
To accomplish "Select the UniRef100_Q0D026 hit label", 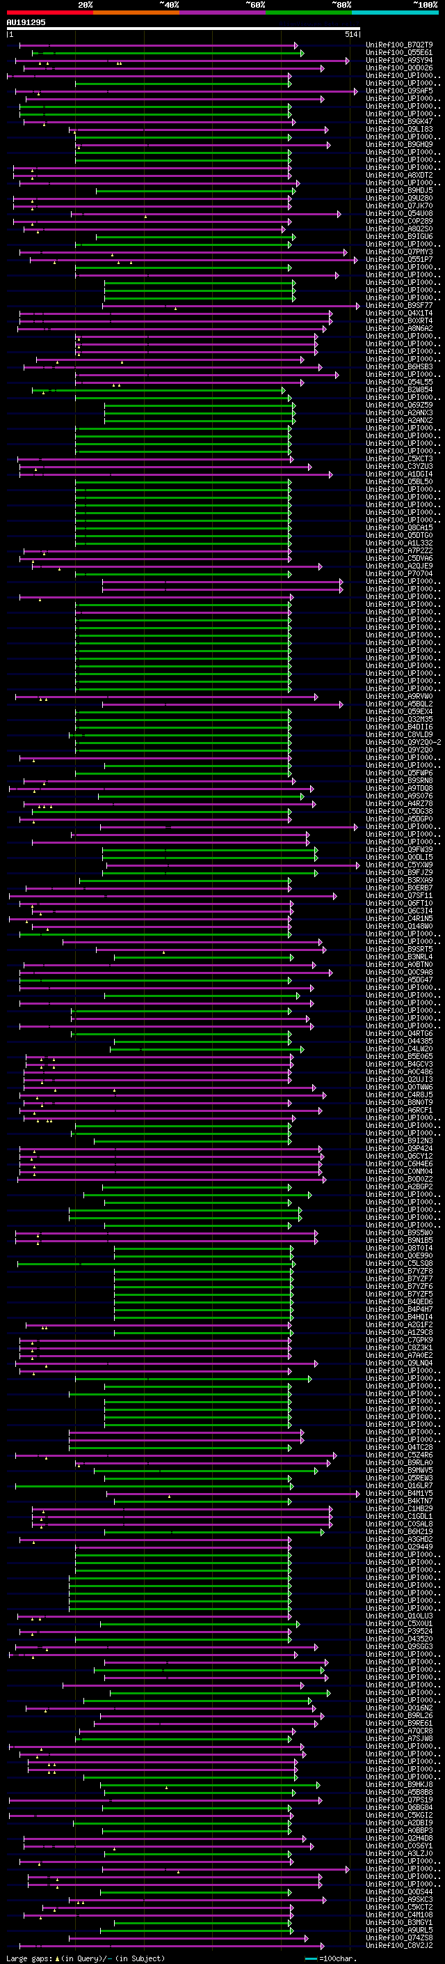I will pos(399,68).
